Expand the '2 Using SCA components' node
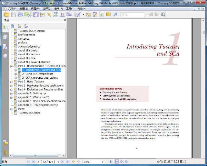This screenshot has width=207, height=166. point(16,74)
